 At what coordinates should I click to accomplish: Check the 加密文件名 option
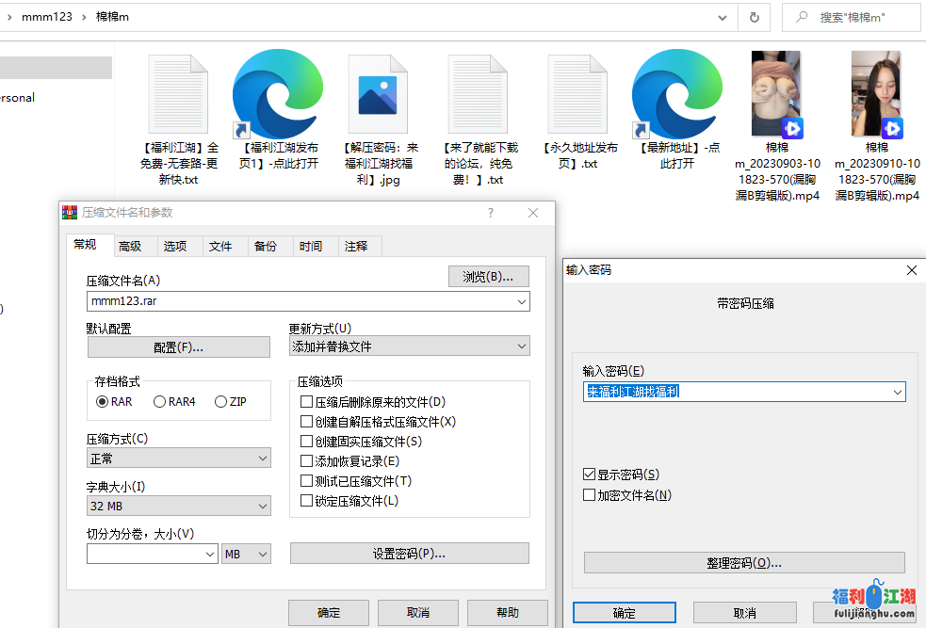click(590, 494)
